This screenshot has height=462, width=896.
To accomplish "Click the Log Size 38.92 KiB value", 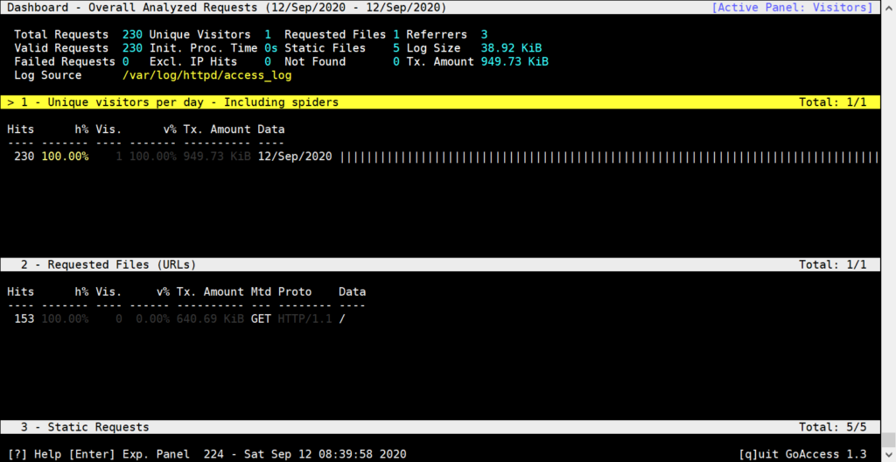I will coord(512,48).
